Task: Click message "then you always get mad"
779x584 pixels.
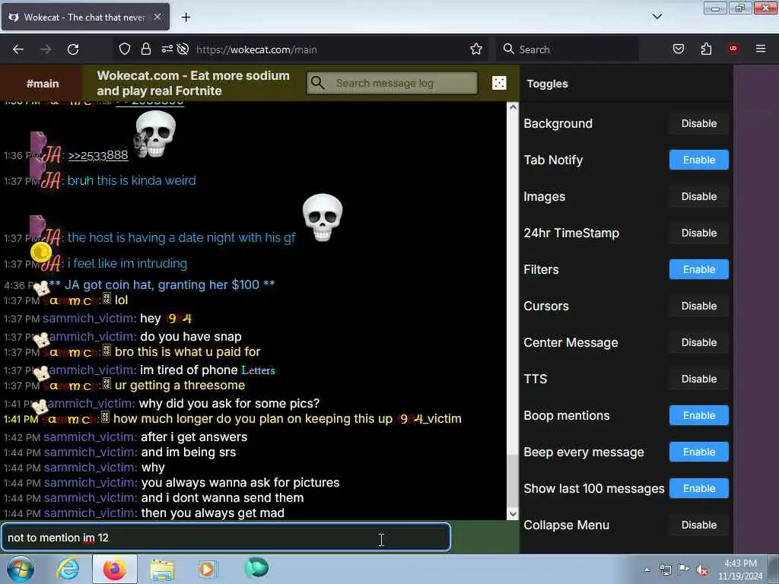Action: pyautogui.click(x=213, y=513)
